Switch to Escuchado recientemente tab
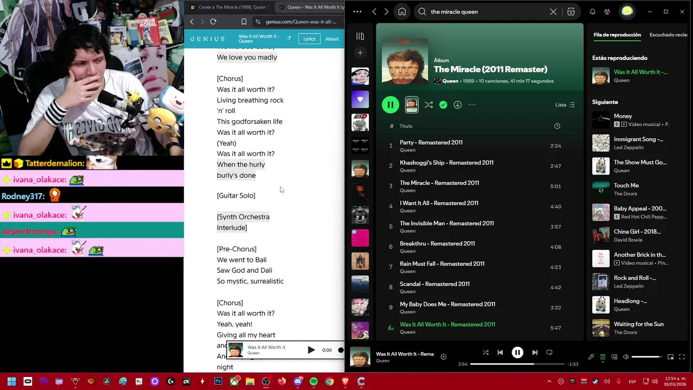This screenshot has height=390, width=693. pos(669,35)
